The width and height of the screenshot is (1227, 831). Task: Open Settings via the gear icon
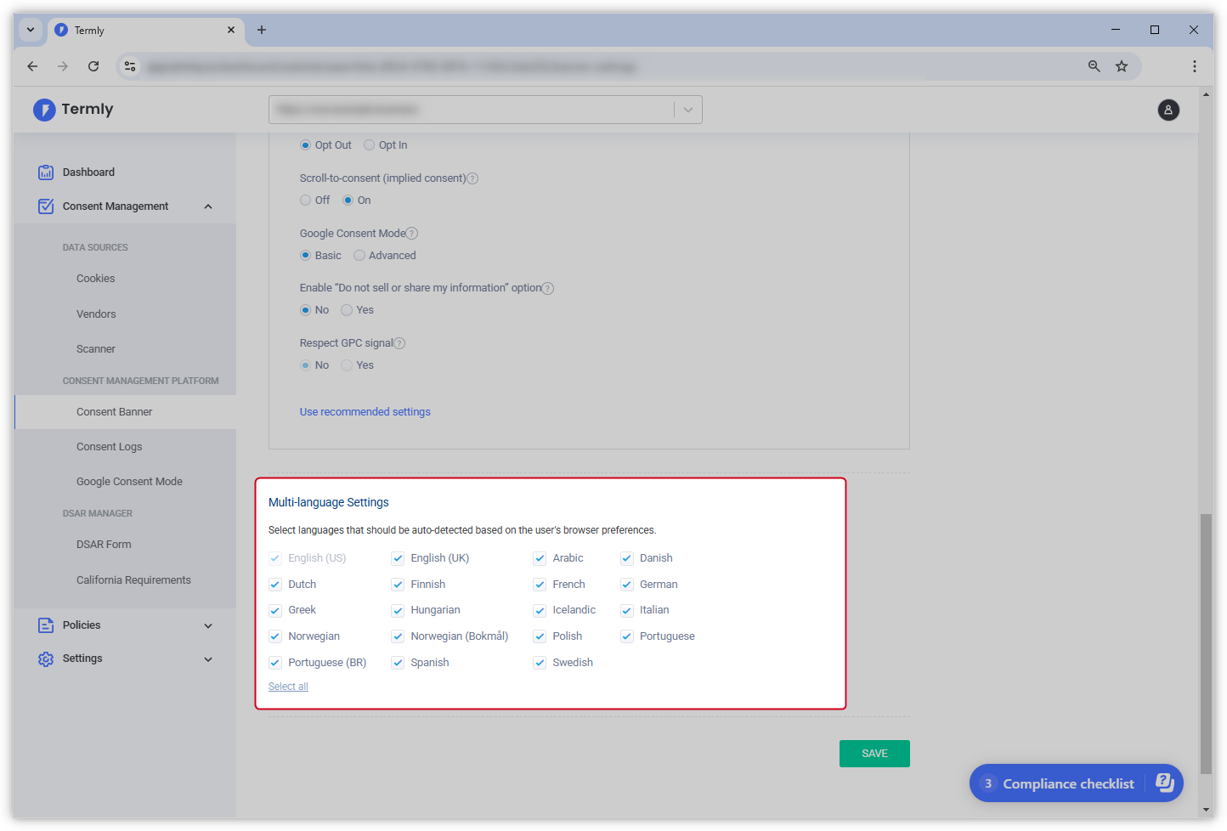(45, 658)
